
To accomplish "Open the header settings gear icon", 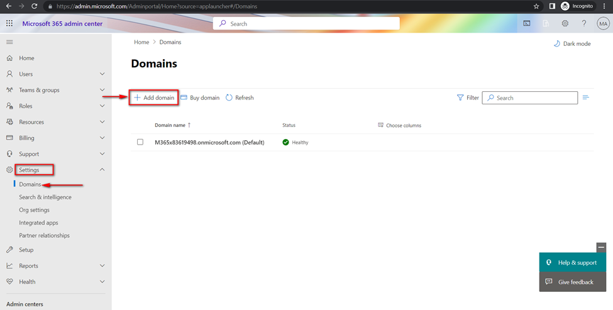I will [565, 23].
